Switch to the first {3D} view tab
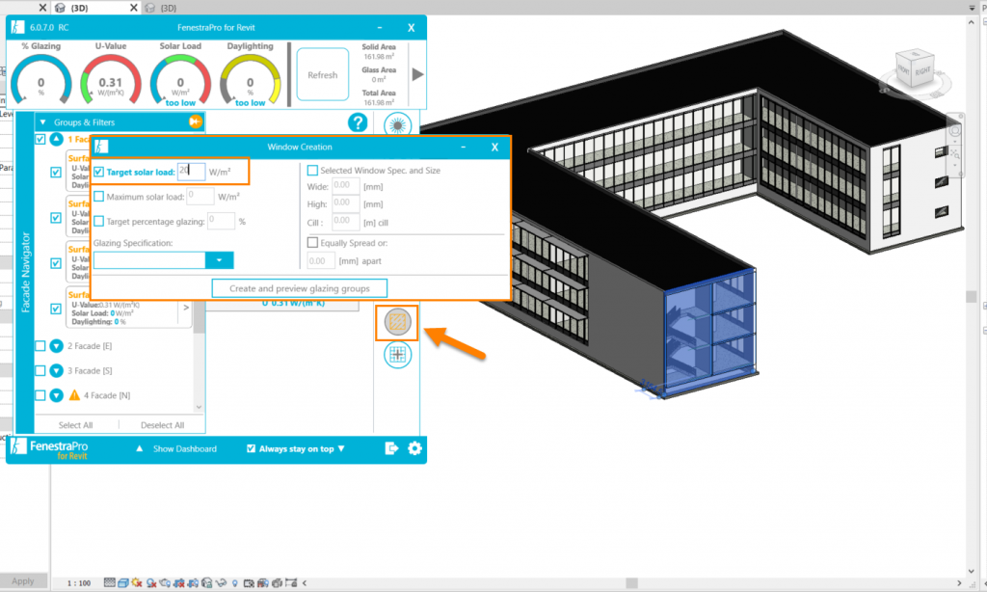 click(79, 8)
